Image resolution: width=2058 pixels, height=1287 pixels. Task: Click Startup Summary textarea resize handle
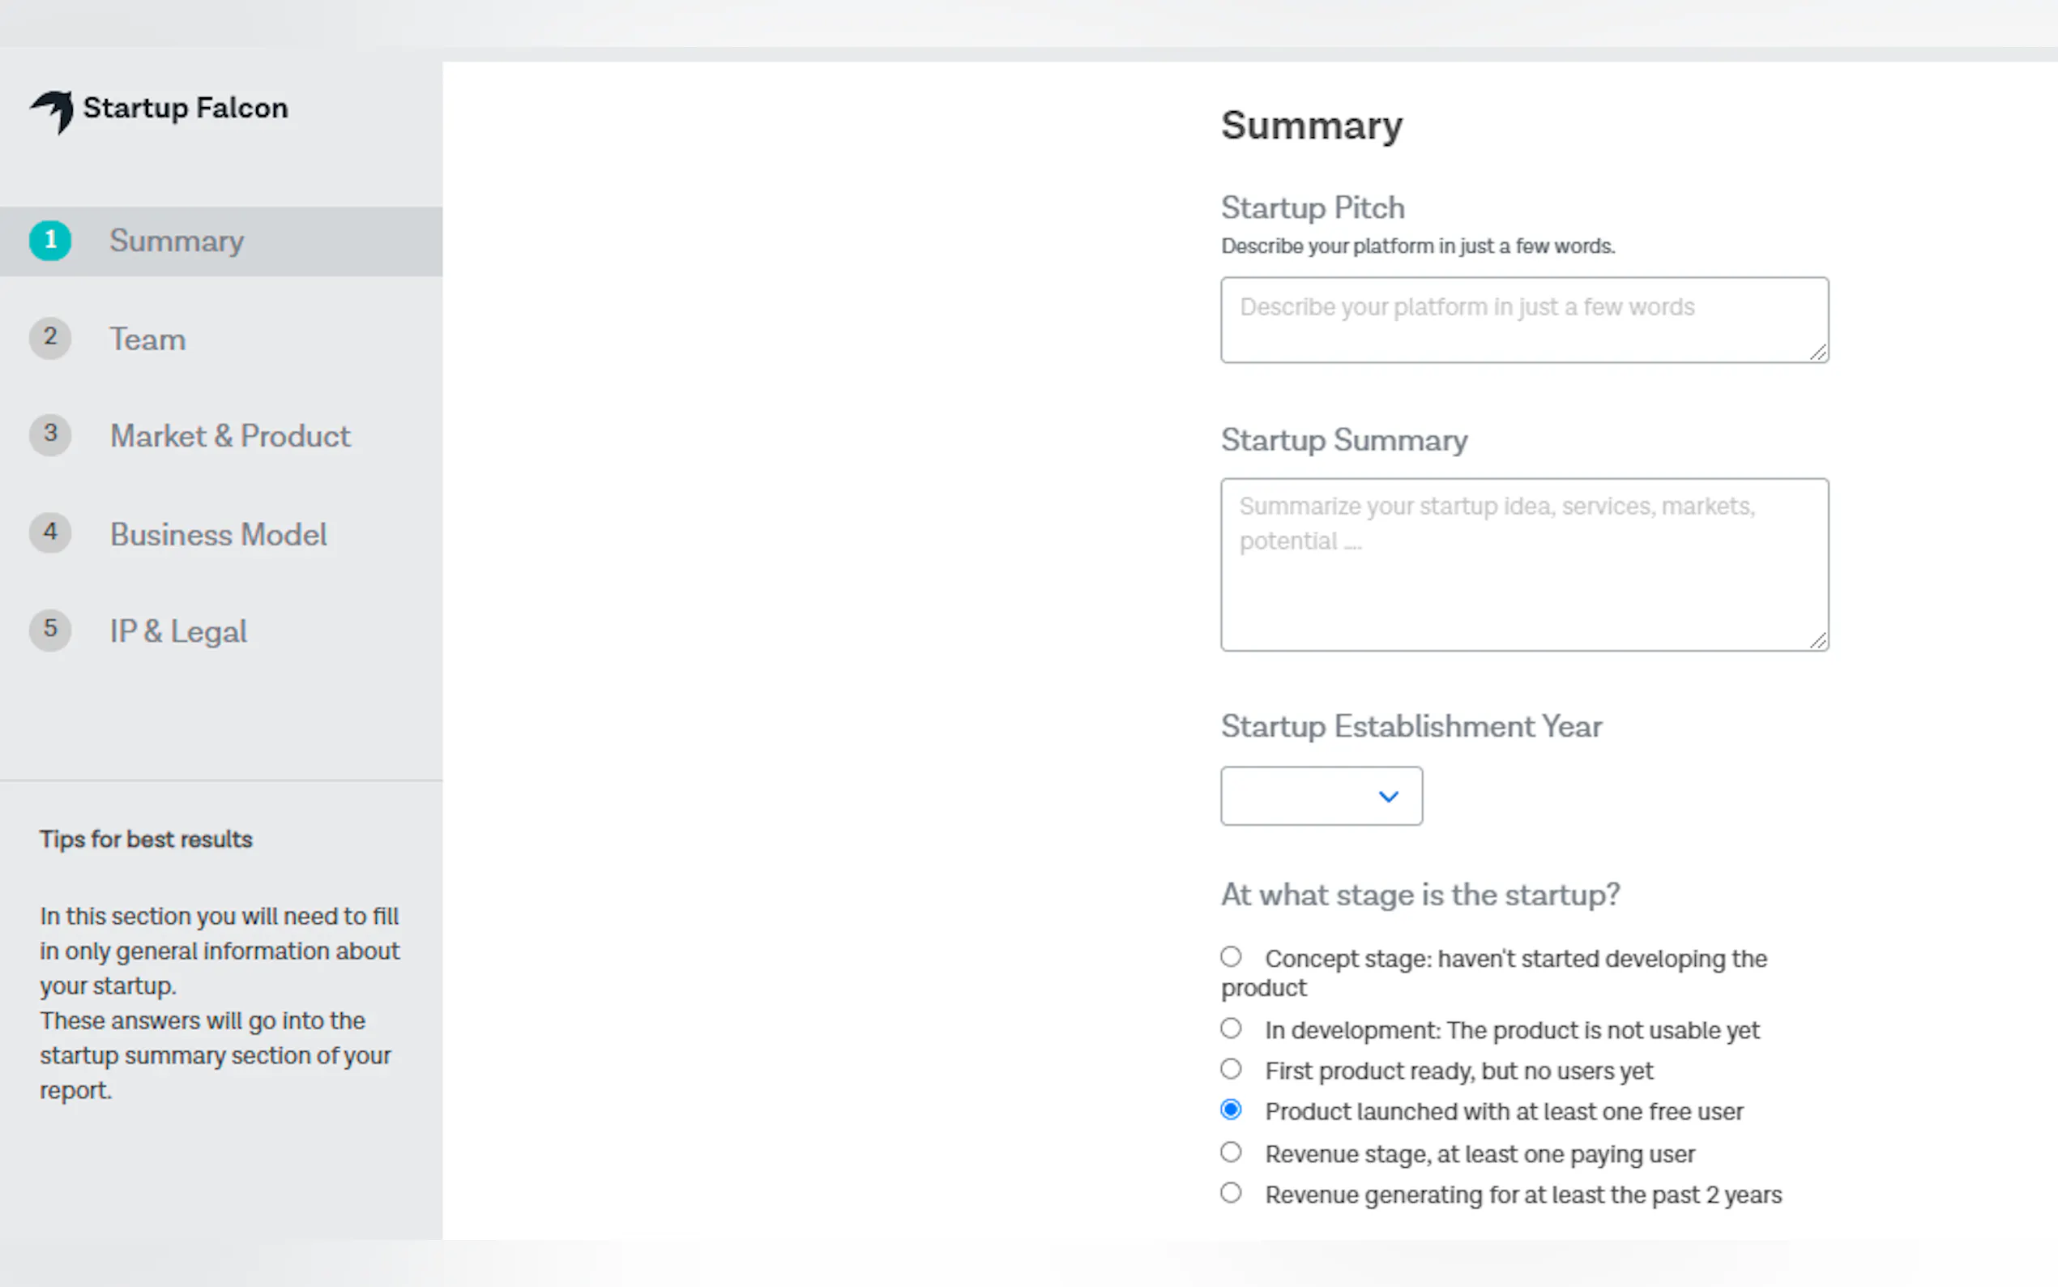click(x=1818, y=641)
